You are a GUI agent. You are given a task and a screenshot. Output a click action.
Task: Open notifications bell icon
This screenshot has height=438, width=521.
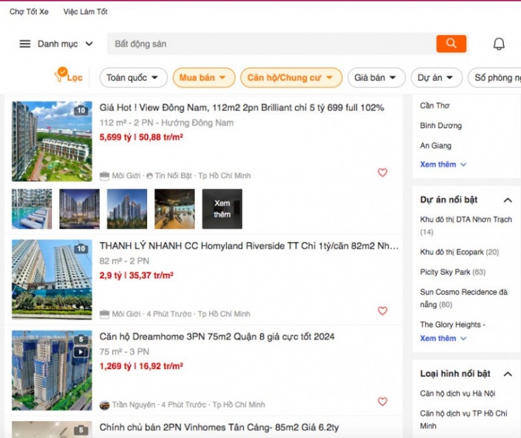pos(498,44)
